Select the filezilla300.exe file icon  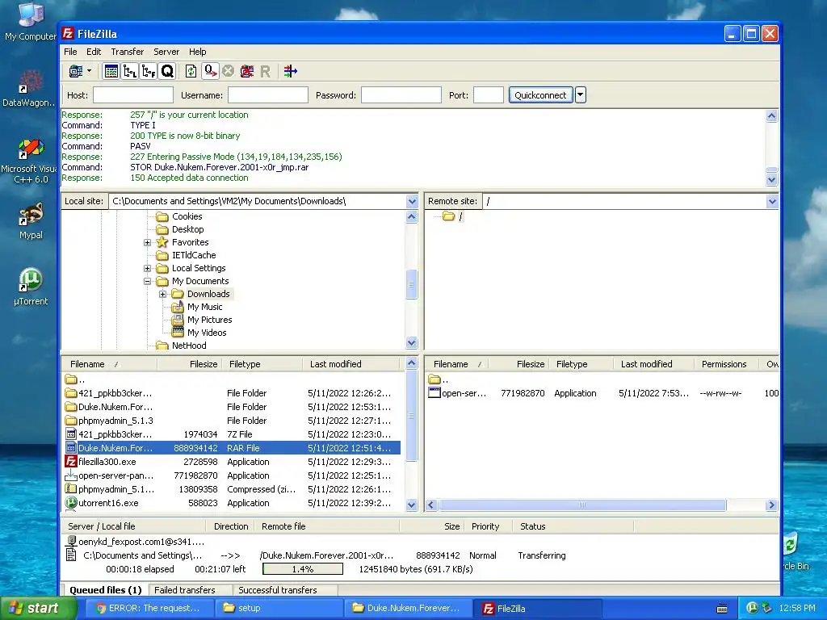(x=71, y=462)
